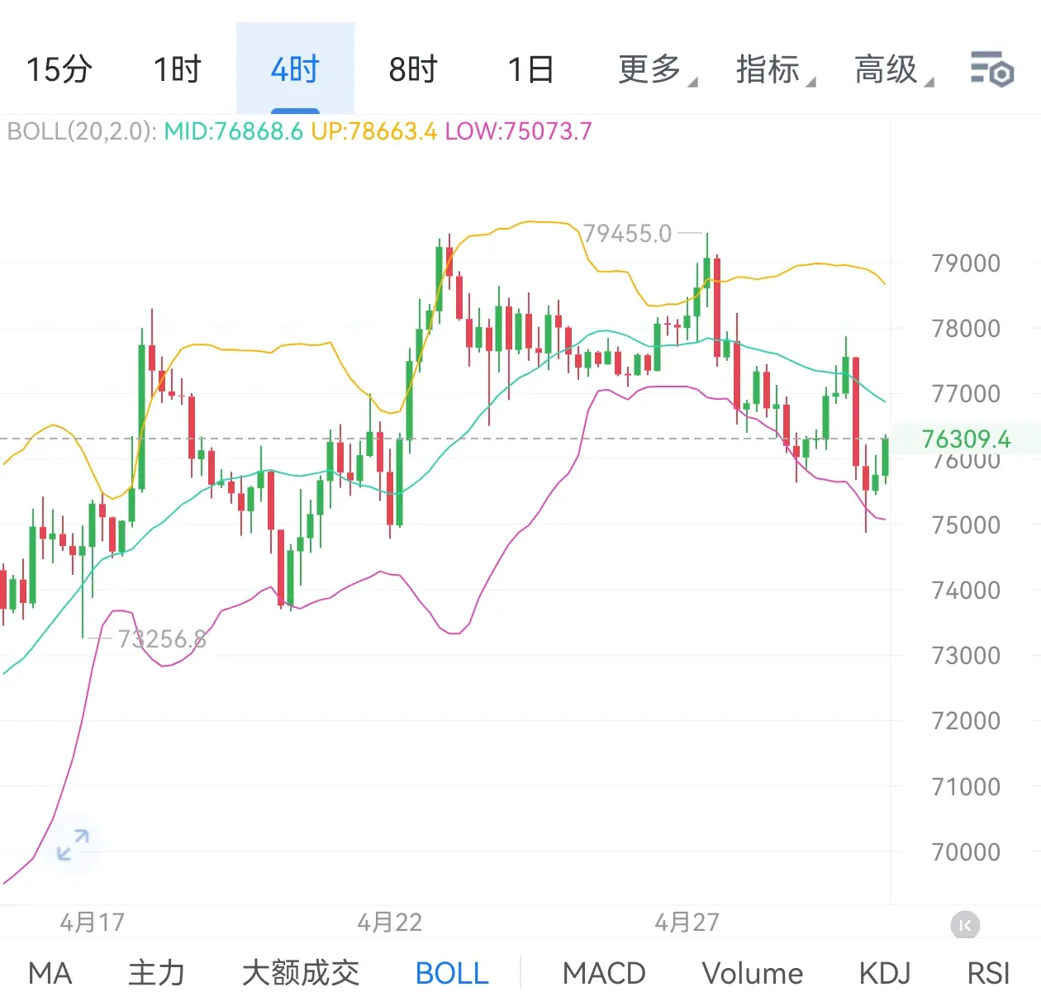Expand chart to fullscreen with arrows icon
The image size is (1041, 1006).
pyautogui.click(x=73, y=845)
